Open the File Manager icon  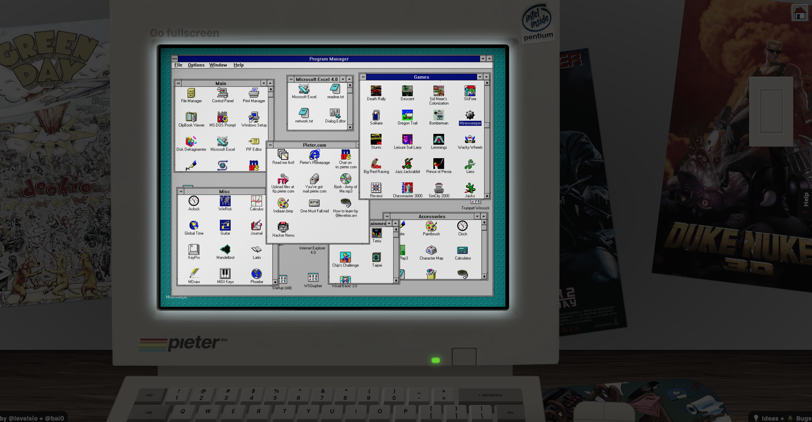pos(191,93)
